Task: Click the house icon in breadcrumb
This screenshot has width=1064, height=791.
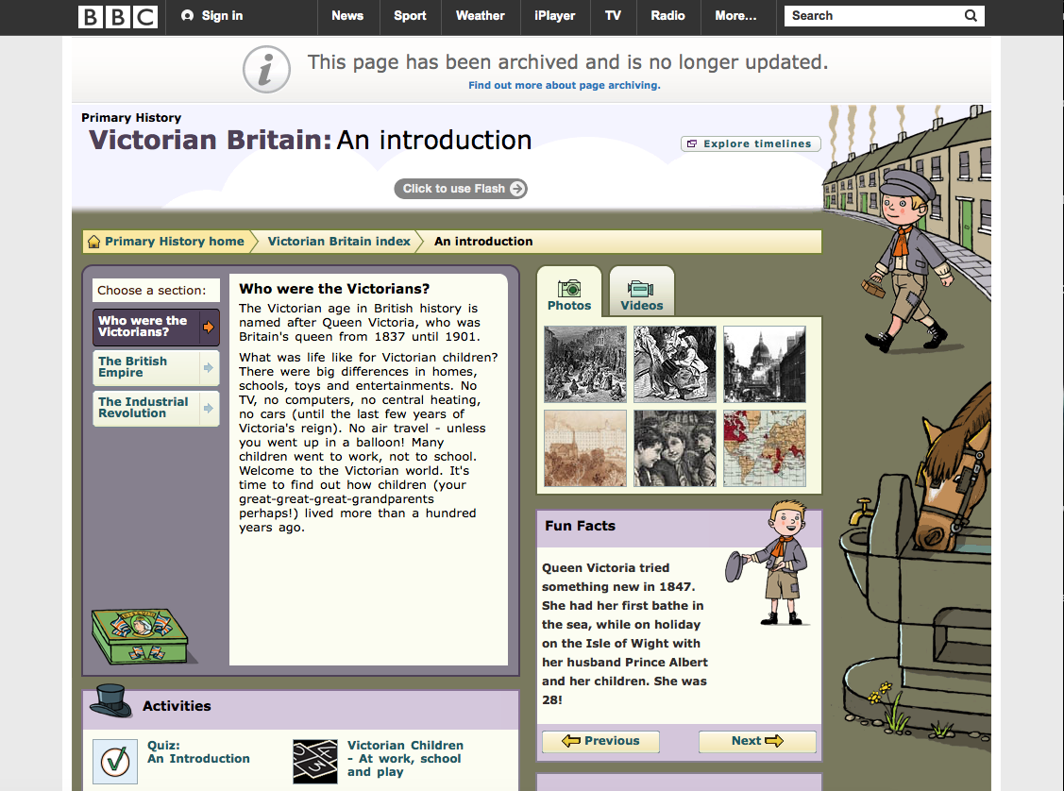Action: tap(94, 242)
